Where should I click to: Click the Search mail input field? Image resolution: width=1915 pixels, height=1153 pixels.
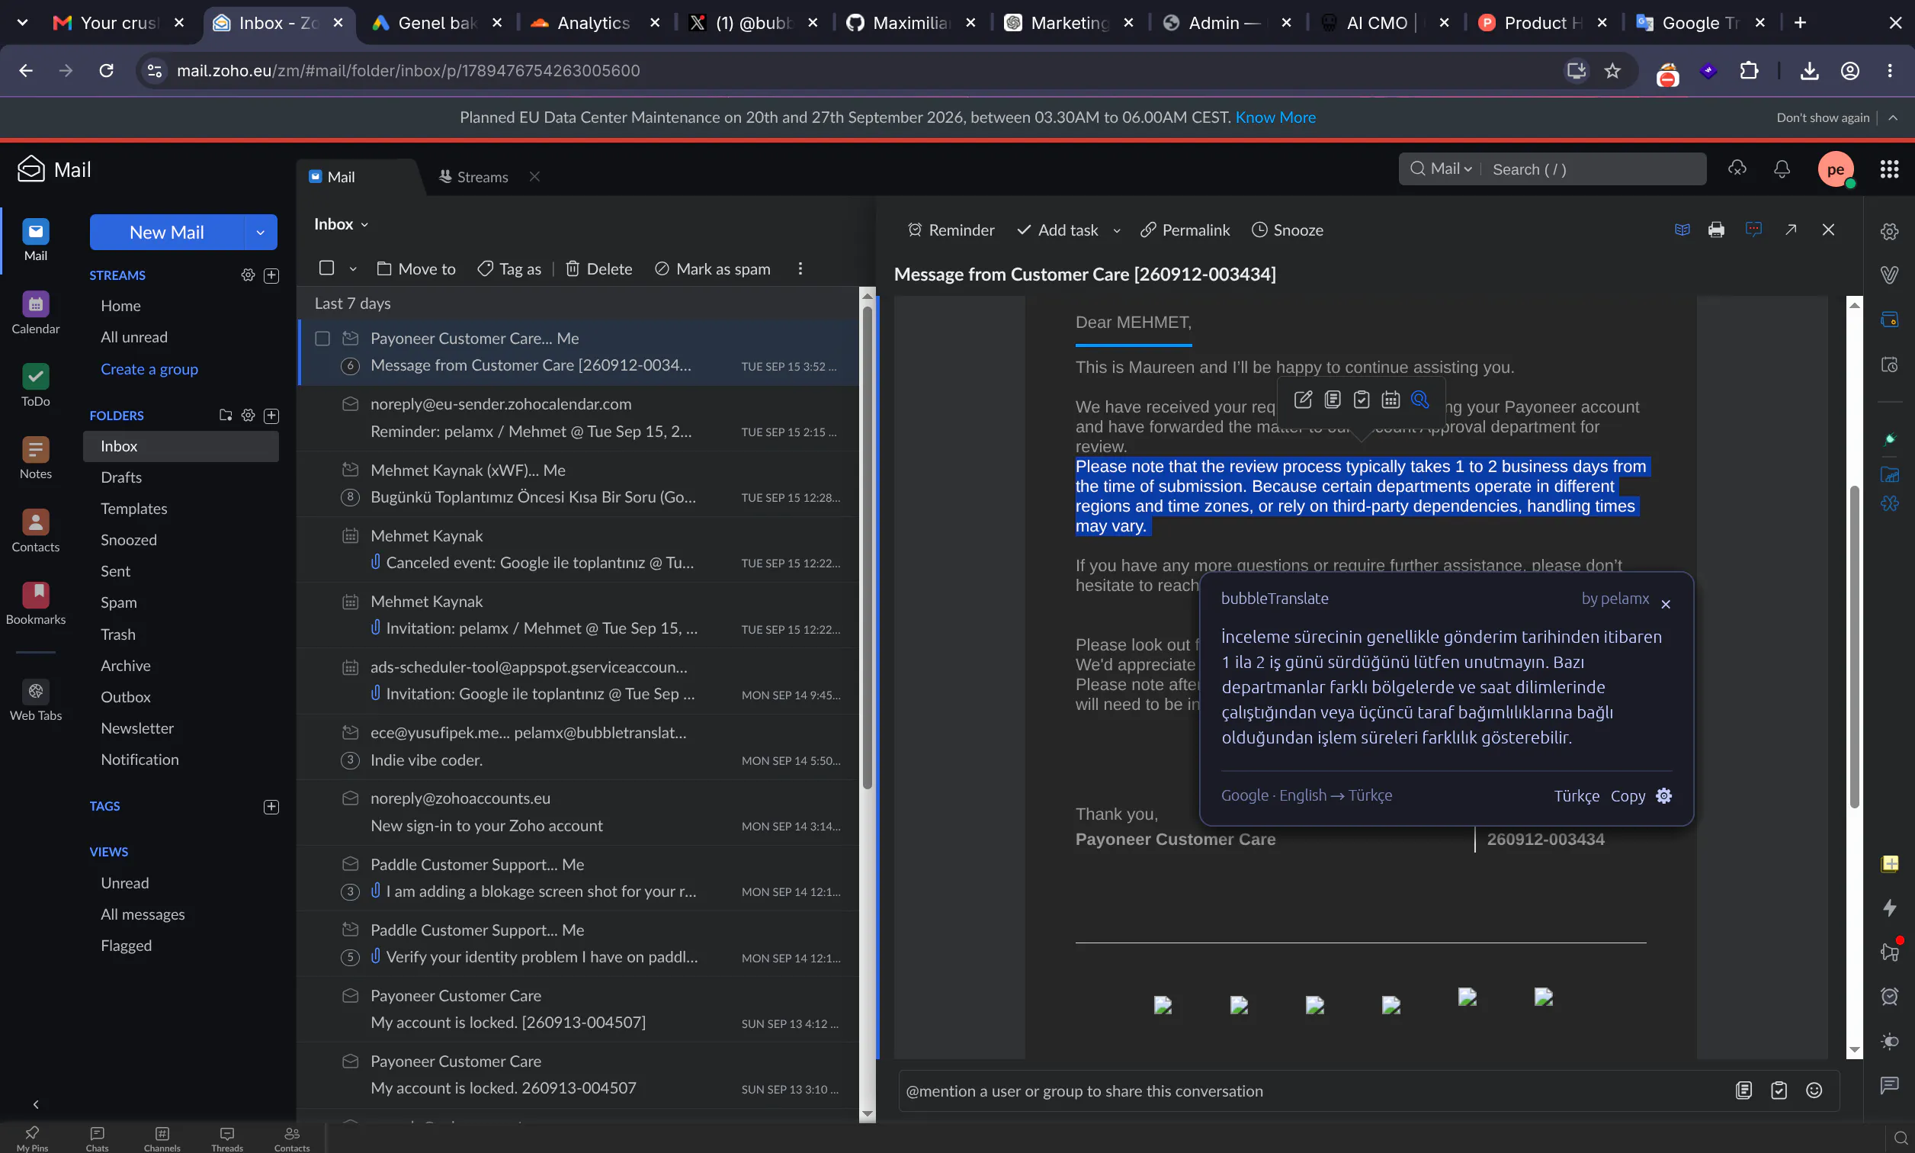[x=1593, y=169]
